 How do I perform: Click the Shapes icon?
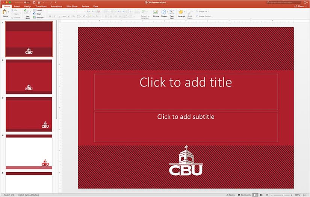coord(164,12)
